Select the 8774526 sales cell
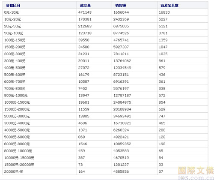Screen dimensions: 214x180 pyautogui.click(x=134, y=33)
